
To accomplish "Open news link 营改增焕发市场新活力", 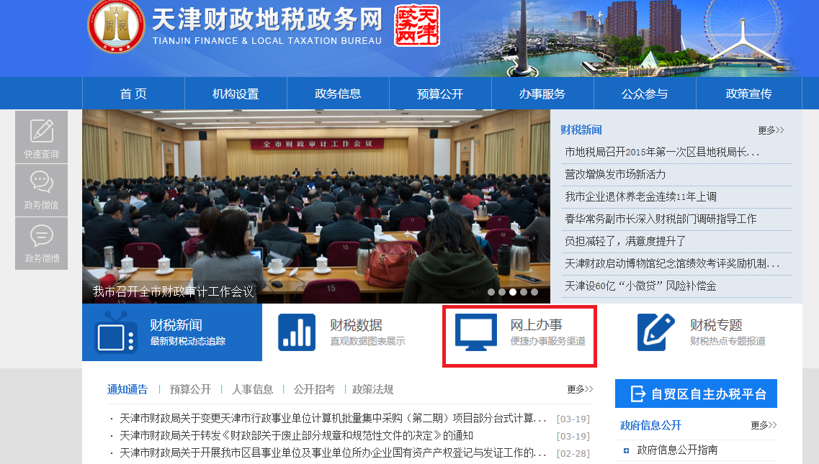I will tap(615, 174).
